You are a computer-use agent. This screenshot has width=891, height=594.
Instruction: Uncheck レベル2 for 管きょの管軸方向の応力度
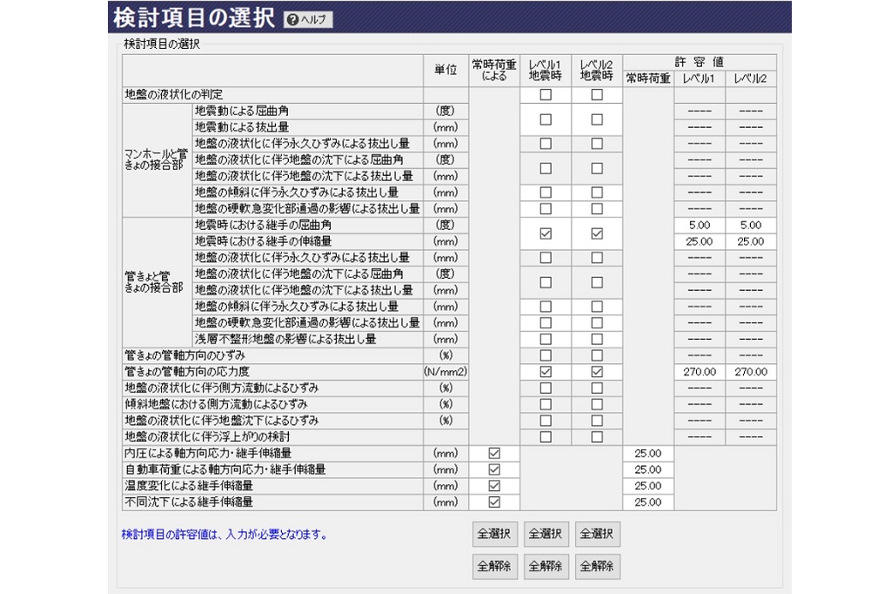click(597, 372)
